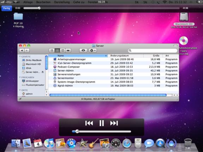The width and height of the screenshot is (203, 152).
Task: Select admin home in sidebar
Action: pyautogui.click(x=27, y=94)
